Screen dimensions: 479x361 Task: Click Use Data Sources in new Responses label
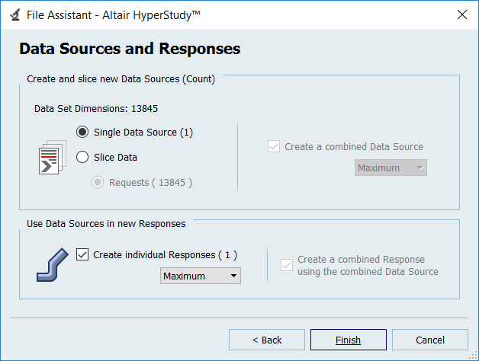coord(106,223)
